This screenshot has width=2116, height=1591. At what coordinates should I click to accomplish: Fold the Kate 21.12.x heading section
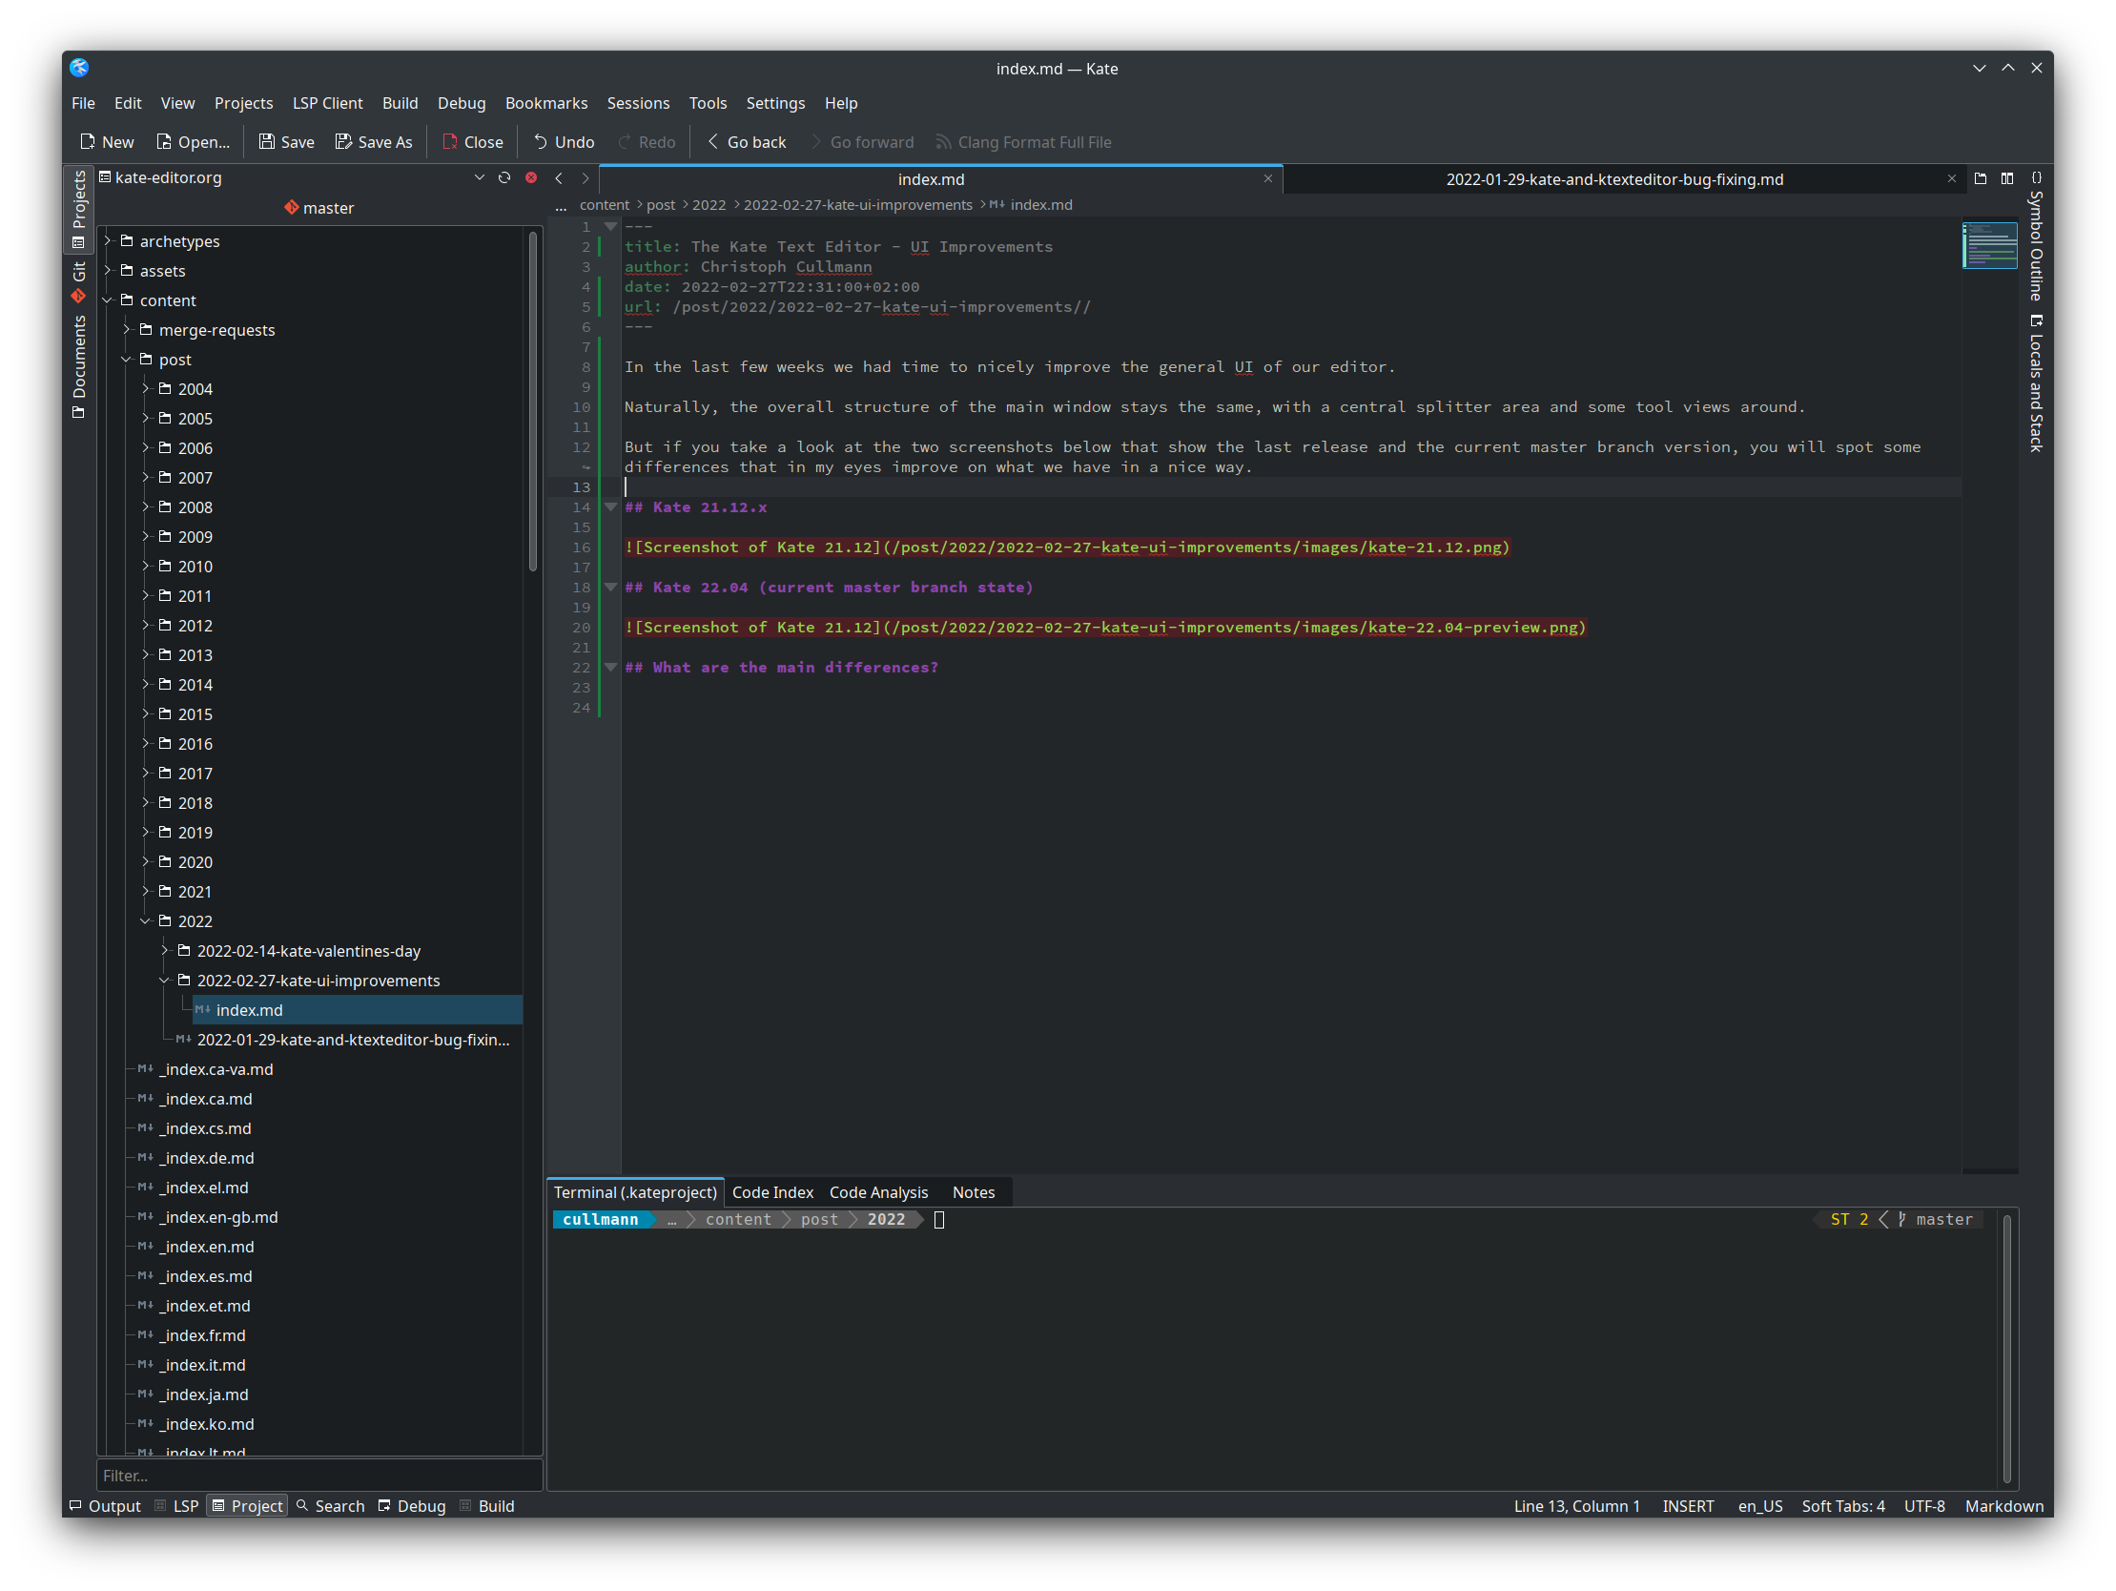point(610,507)
